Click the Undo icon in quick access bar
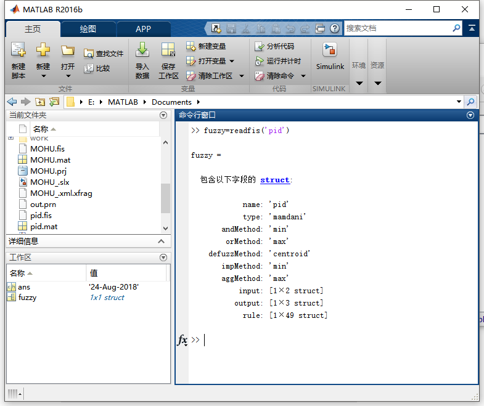The height and width of the screenshot is (406, 484). [x=290, y=29]
